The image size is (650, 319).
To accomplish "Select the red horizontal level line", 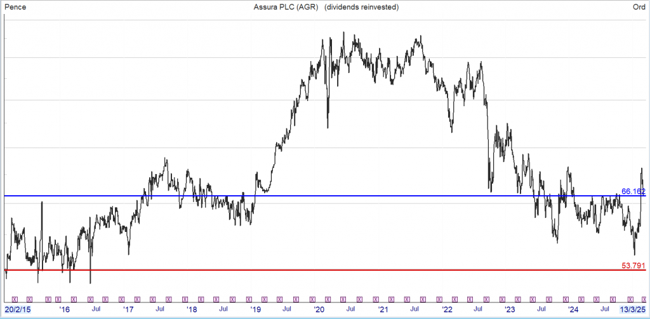I will pyautogui.click(x=317, y=270).
